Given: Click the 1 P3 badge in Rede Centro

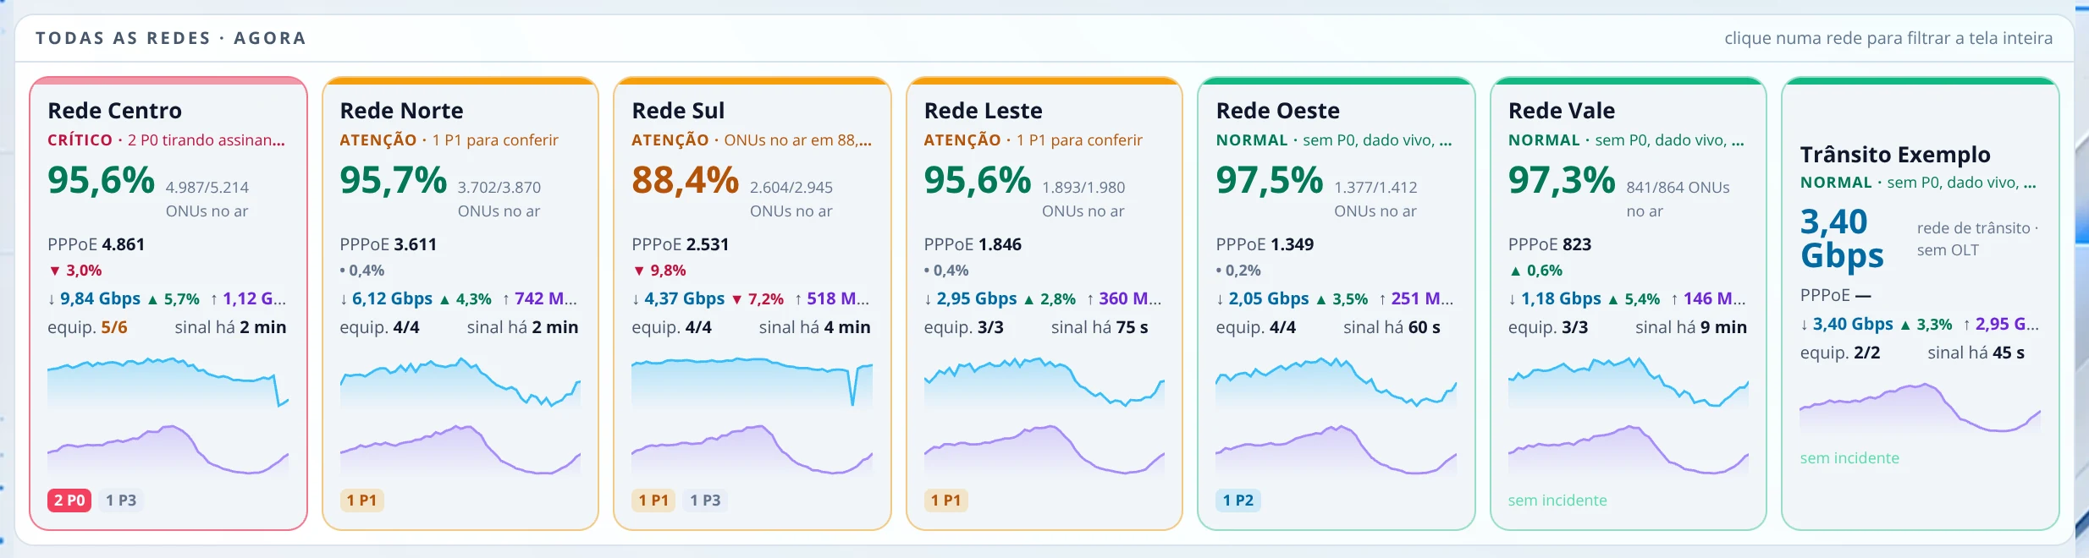Looking at the screenshot, I should [121, 501].
